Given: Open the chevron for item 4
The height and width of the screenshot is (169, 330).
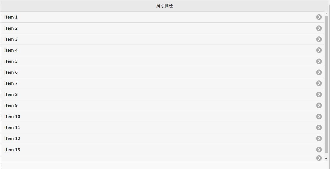Looking at the screenshot, I should point(319,50).
